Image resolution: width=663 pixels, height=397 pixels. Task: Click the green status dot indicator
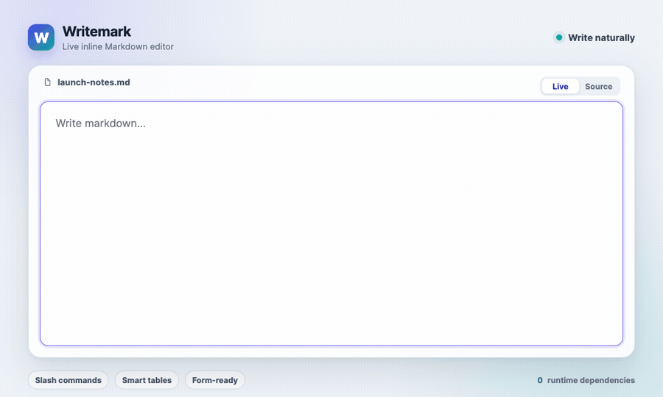click(559, 37)
